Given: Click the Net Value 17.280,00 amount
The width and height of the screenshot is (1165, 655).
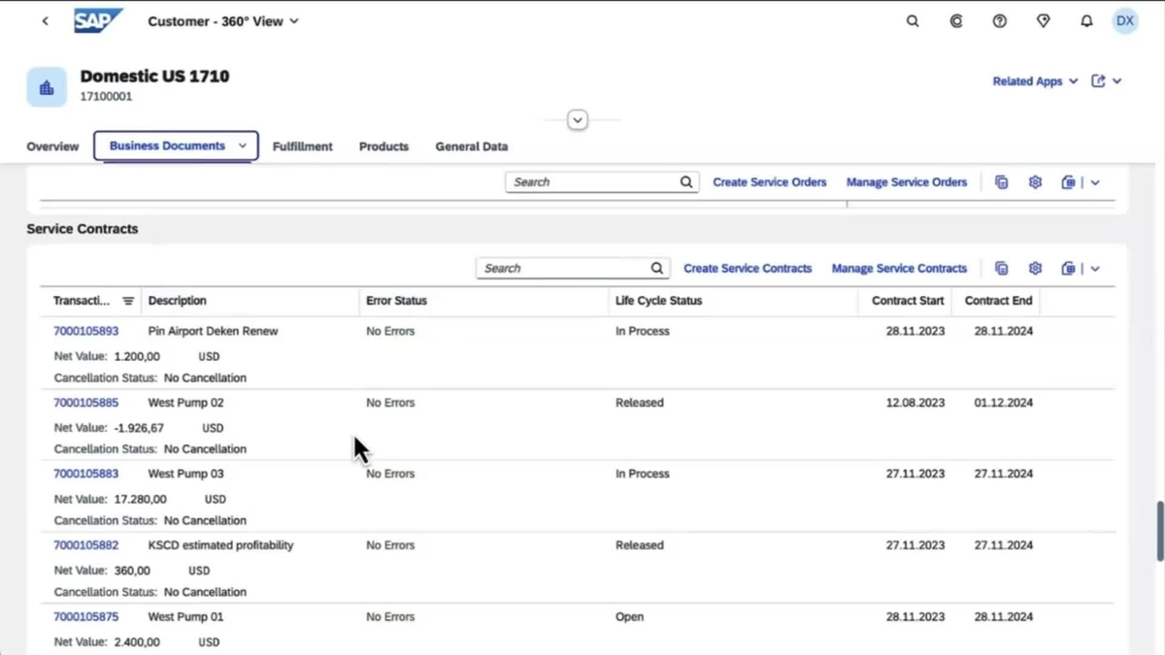Looking at the screenshot, I should (141, 499).
